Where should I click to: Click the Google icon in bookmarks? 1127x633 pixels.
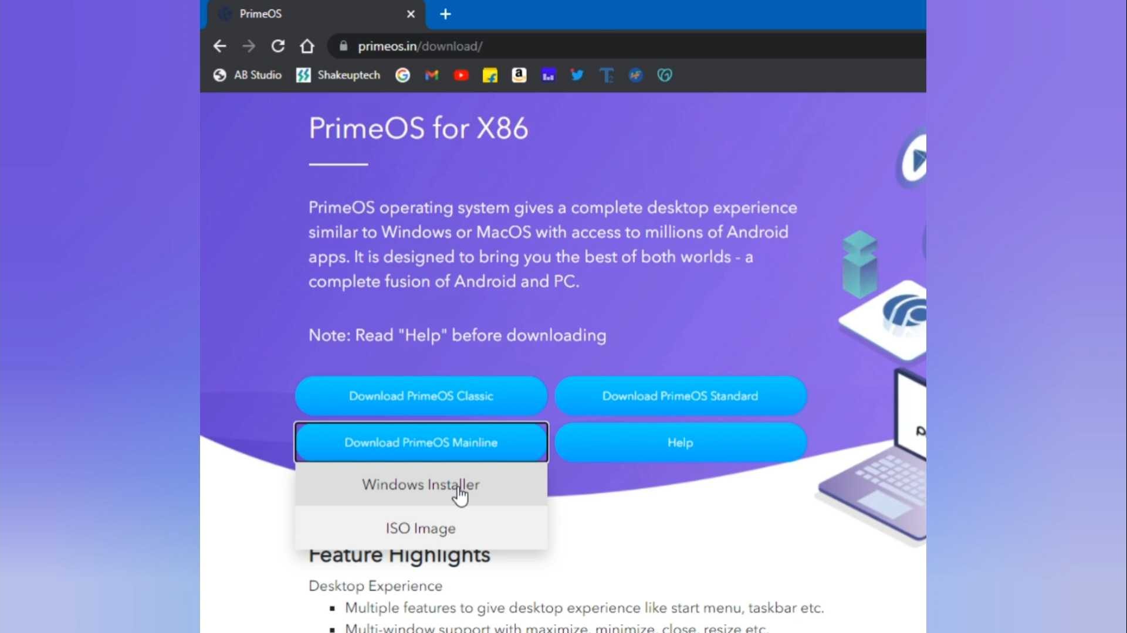(x=402, y=75)
